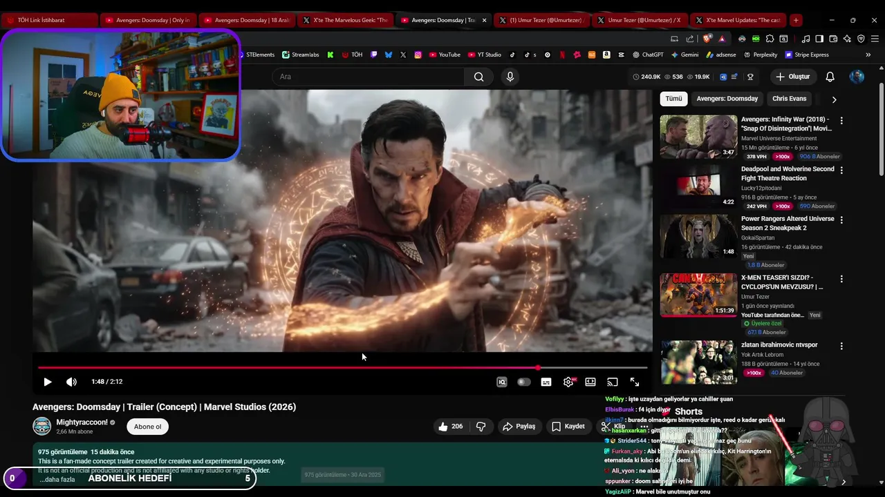Open the Mightyraccoon! channel avatar
The width and height of the screenshot is (885, 497).
(42, 426)
